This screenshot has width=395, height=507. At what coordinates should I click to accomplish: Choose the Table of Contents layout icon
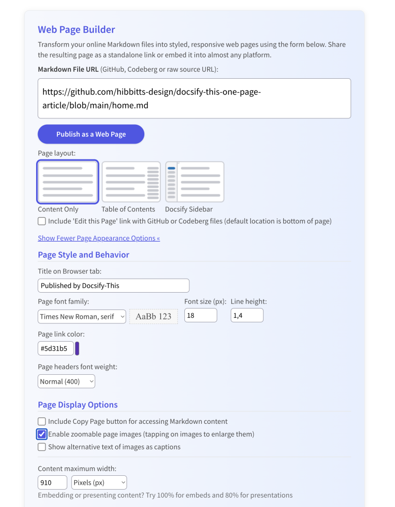pos(131,182)
